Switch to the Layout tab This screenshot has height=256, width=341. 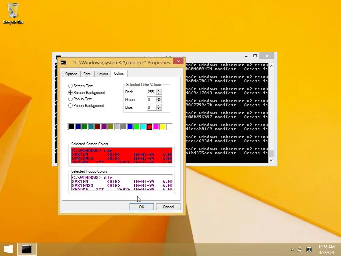pos(103,74)
